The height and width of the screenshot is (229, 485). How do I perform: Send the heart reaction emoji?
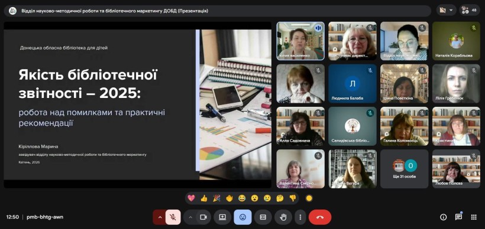point(191,198)
